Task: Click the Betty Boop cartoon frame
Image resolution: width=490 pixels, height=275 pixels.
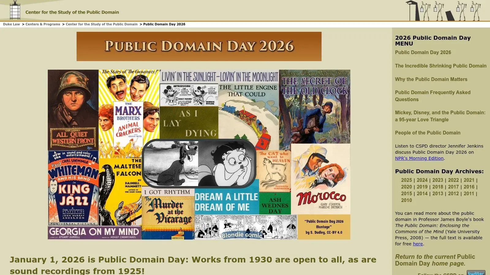Action: 227,163
